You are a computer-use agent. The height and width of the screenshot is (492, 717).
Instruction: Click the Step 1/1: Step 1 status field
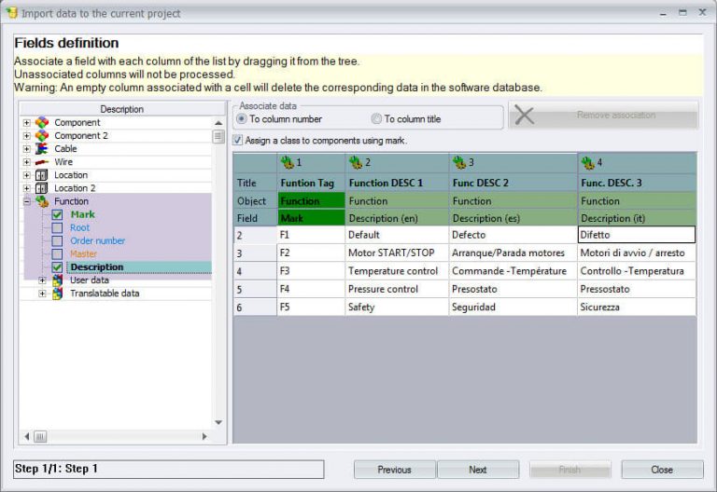[x=169, y=470]
